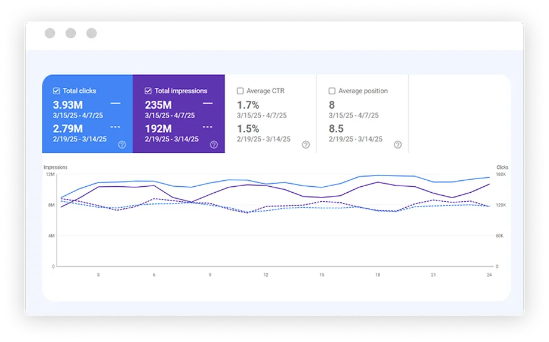Uncheck the Total impressions checkbox
The image size is (549, 342).
click(148, 91)
